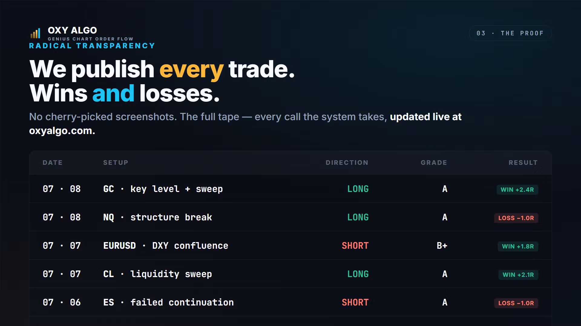Screen dimensions: 581x326
Task: Select the 03 · THE PROOF section badge
Action: [x=510, y=33]
